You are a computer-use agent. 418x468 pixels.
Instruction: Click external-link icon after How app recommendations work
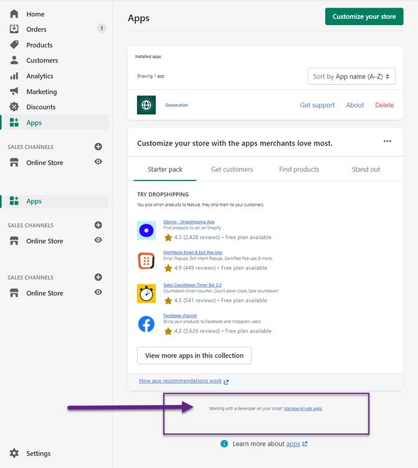(x=226, y=382)
